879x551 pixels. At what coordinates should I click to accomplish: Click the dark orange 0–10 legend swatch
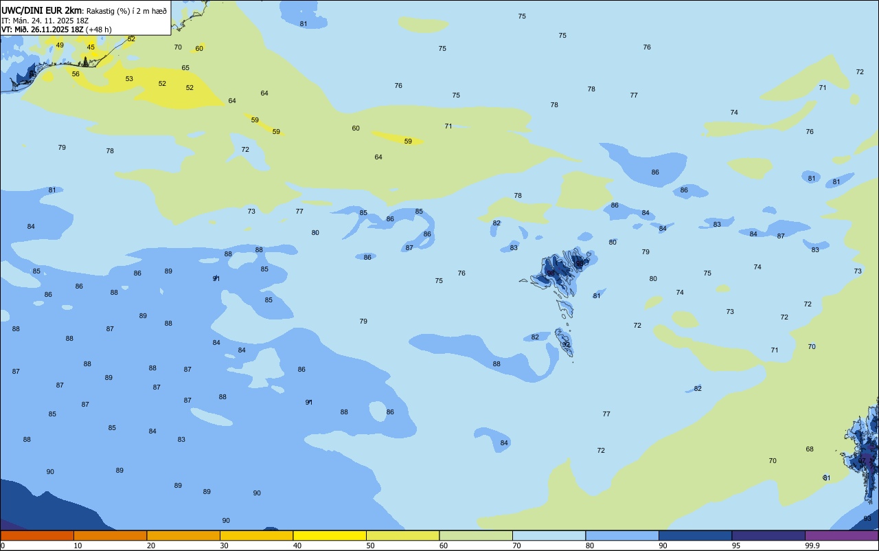coord(37,535)
